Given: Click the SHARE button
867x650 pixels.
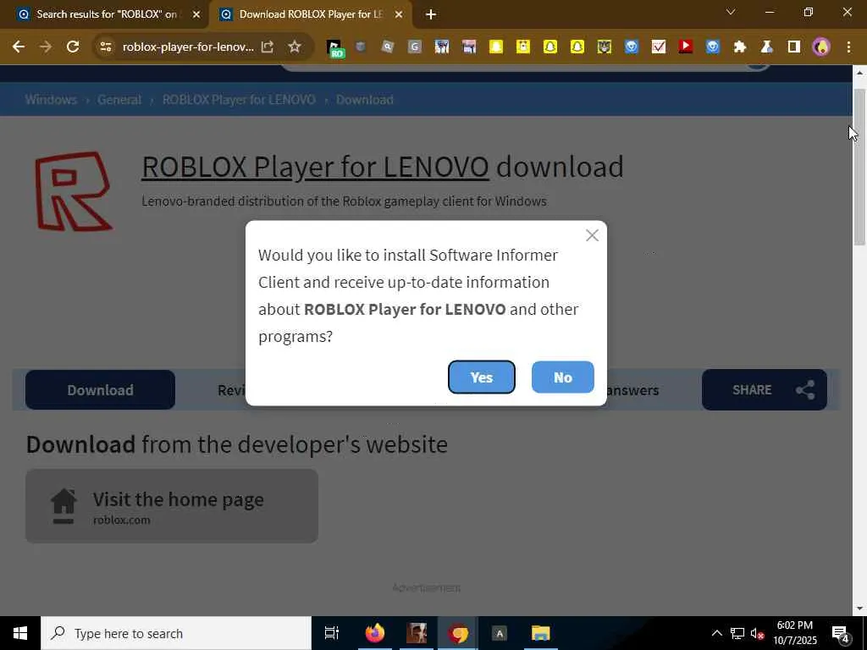Looking at the screenshot, I should [765, 389].
